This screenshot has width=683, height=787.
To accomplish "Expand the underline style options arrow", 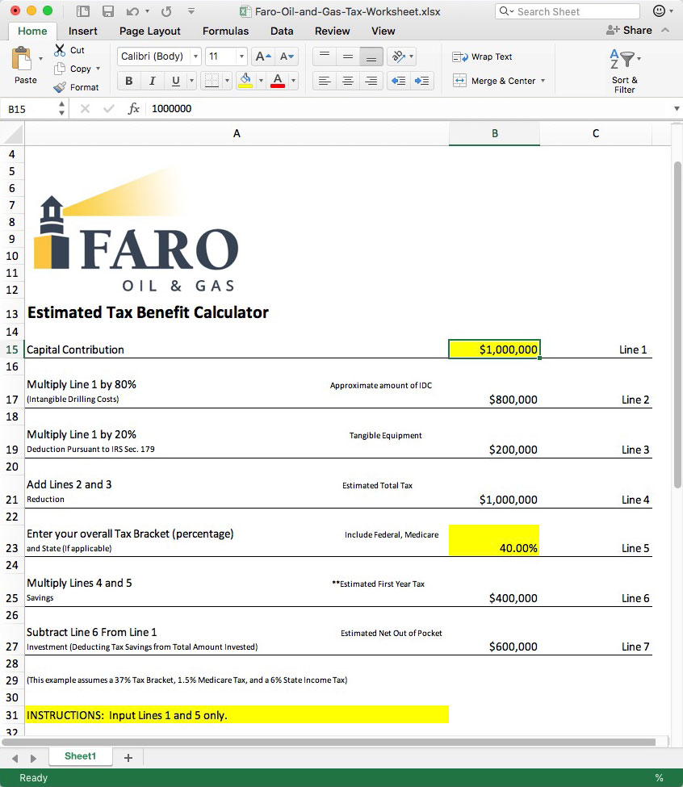I will [191, 80].
